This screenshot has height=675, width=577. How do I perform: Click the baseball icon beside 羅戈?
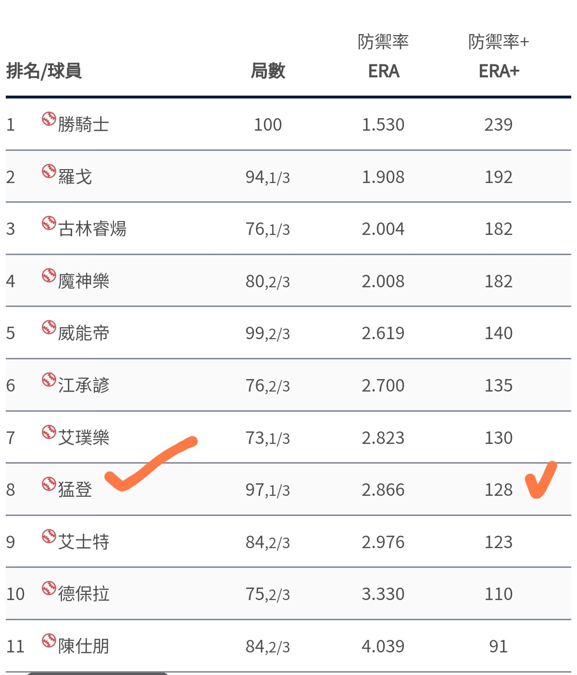[x=49, y=171]
